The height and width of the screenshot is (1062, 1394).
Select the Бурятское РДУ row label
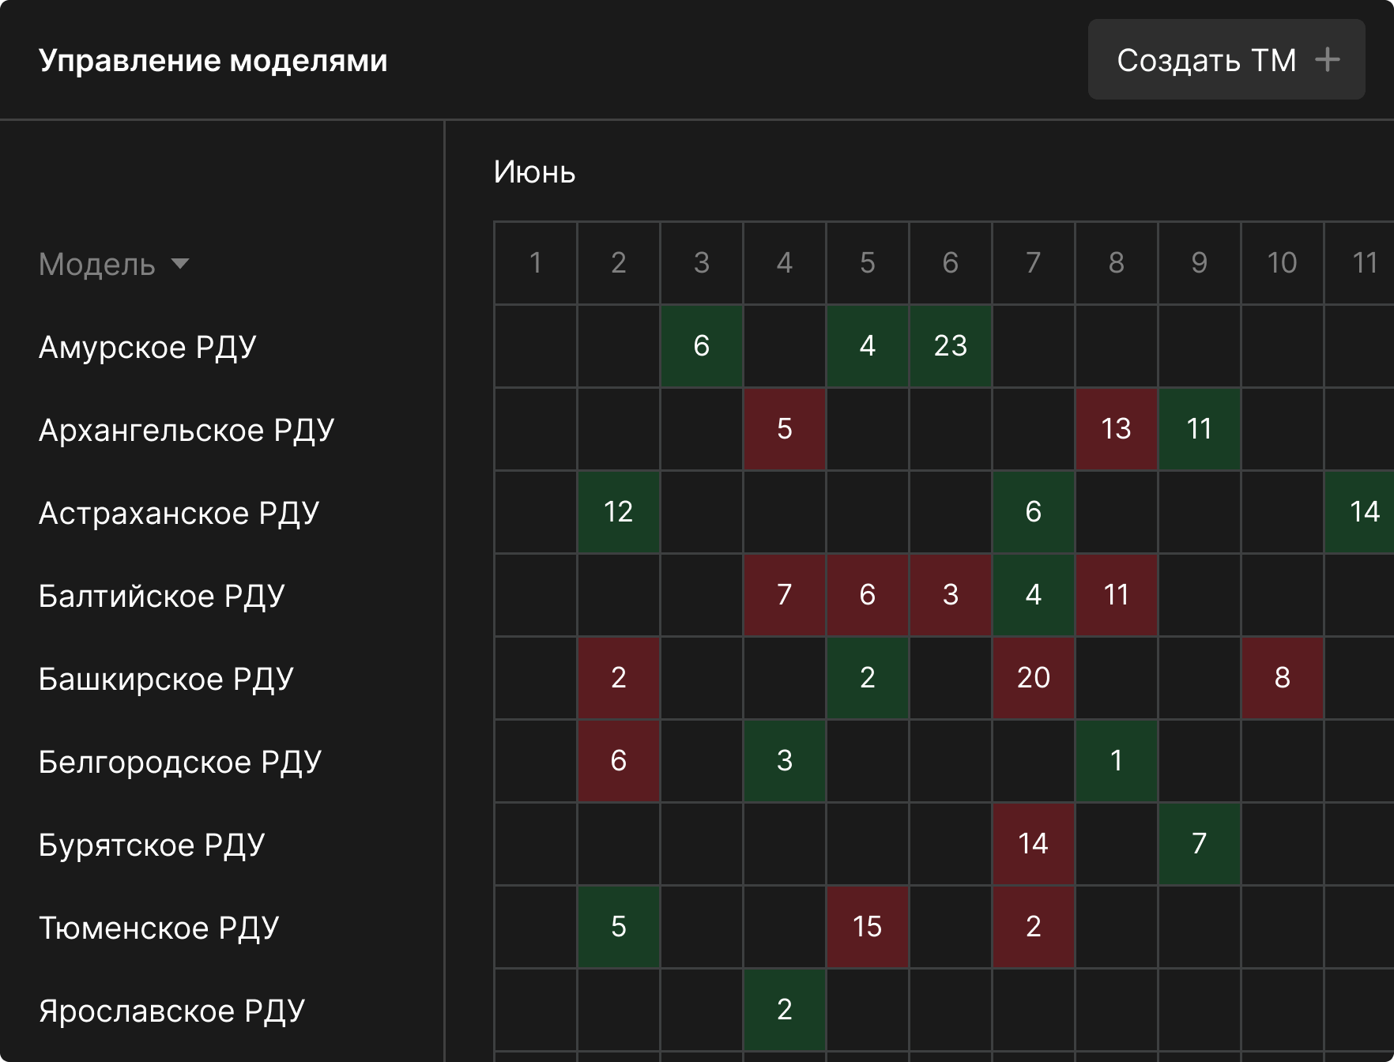click(152, 845)
